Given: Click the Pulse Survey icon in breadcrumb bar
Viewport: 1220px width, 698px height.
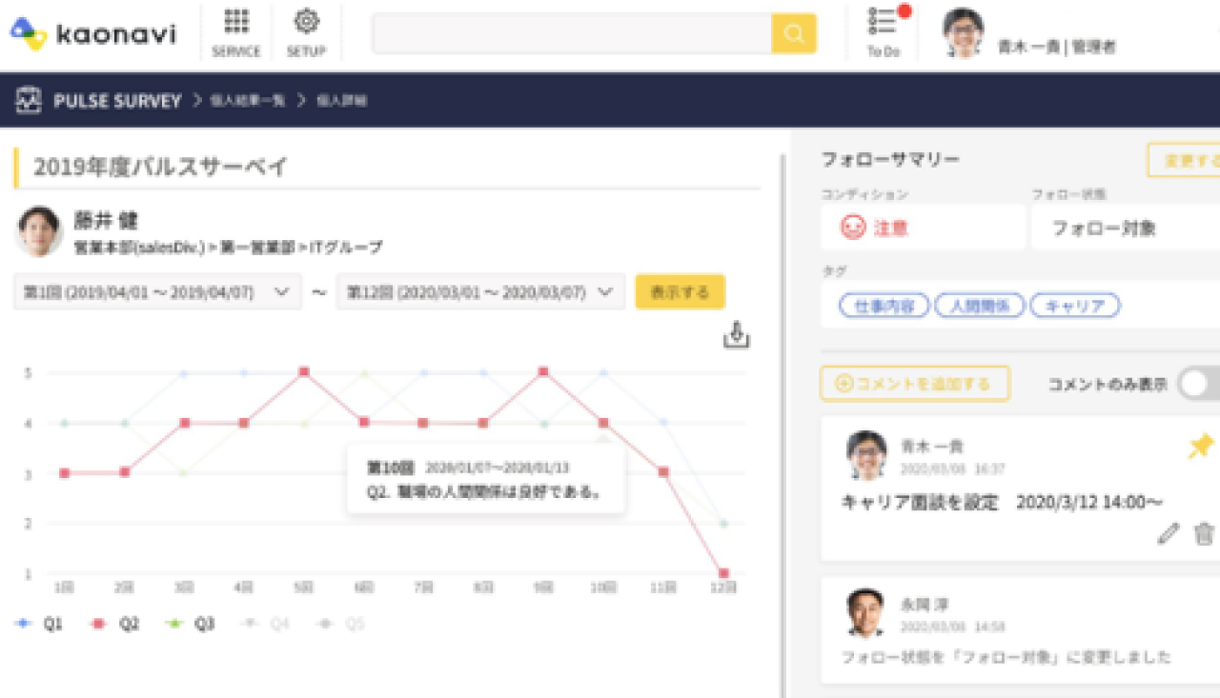Looking at the screenshot, I should click(x=29, y=100).
